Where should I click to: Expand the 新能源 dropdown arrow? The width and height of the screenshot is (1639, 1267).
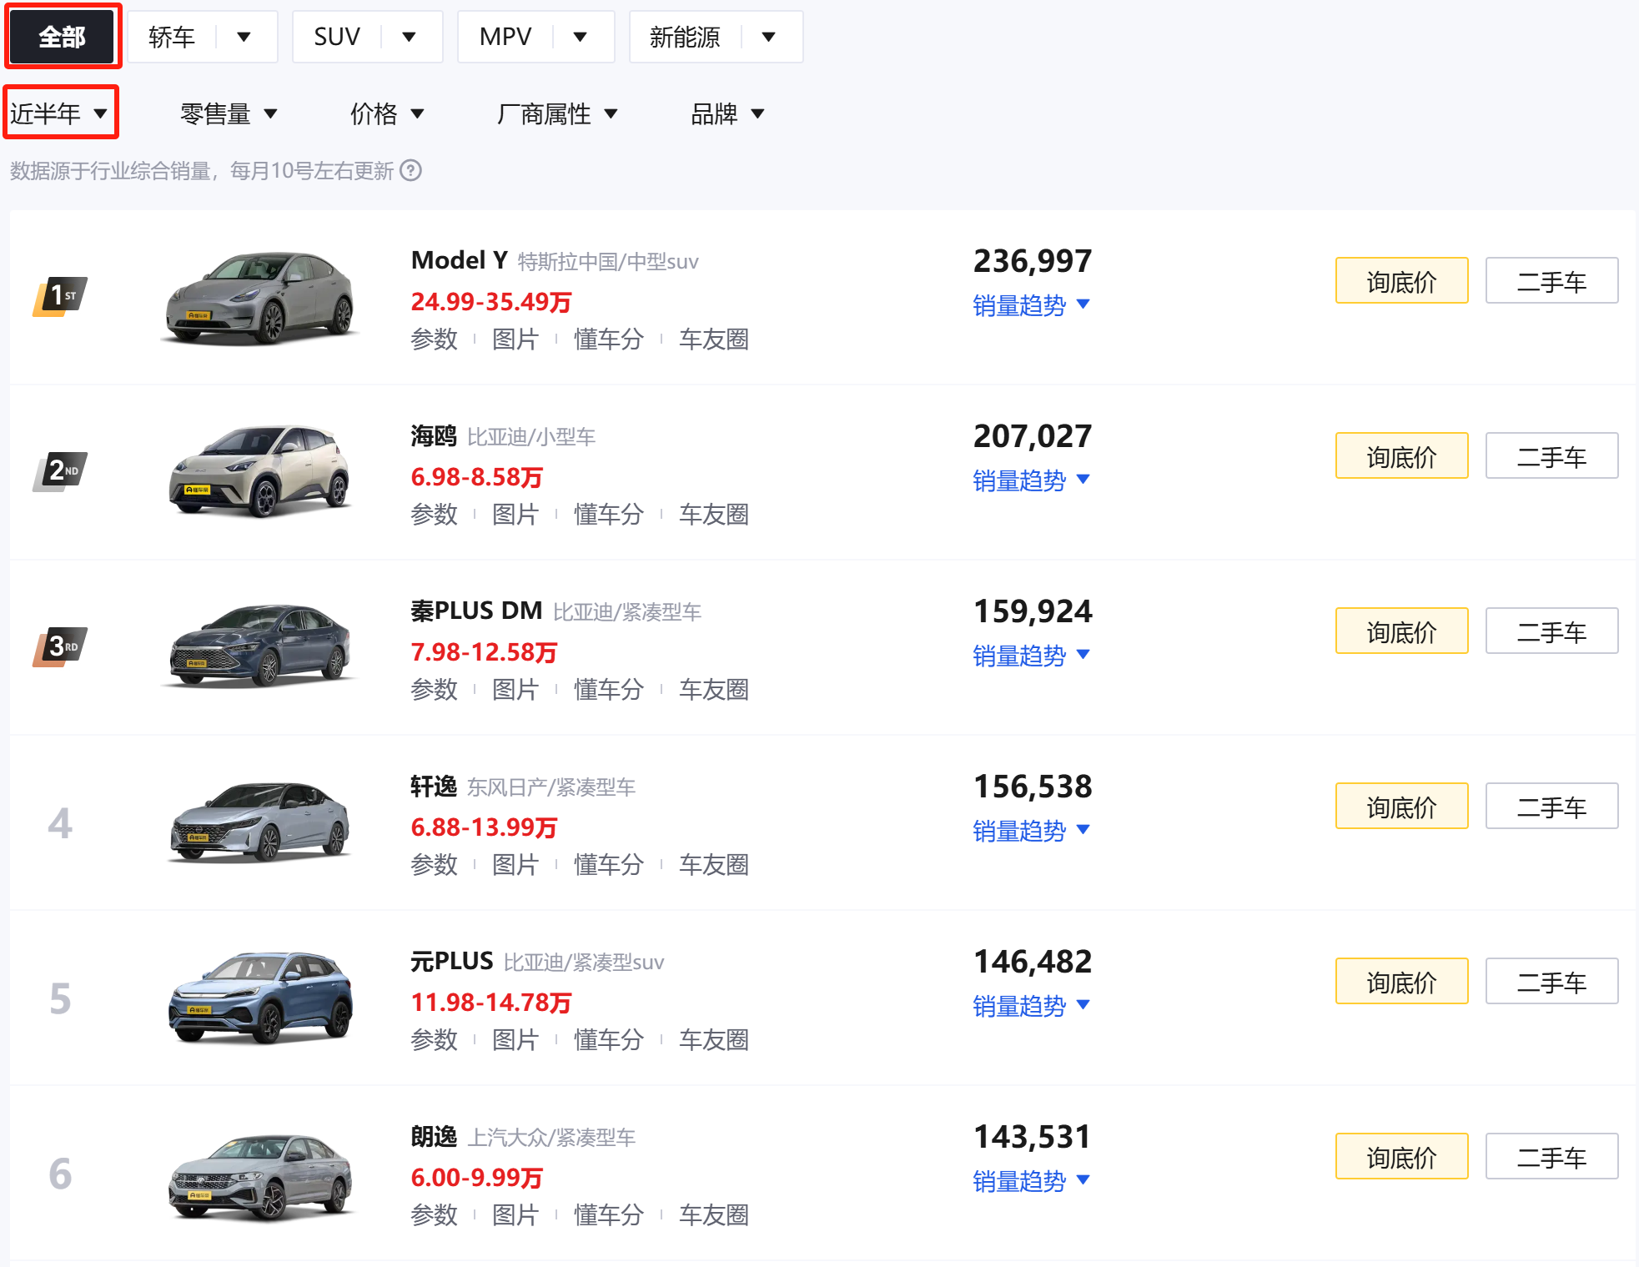pos(769,37)
